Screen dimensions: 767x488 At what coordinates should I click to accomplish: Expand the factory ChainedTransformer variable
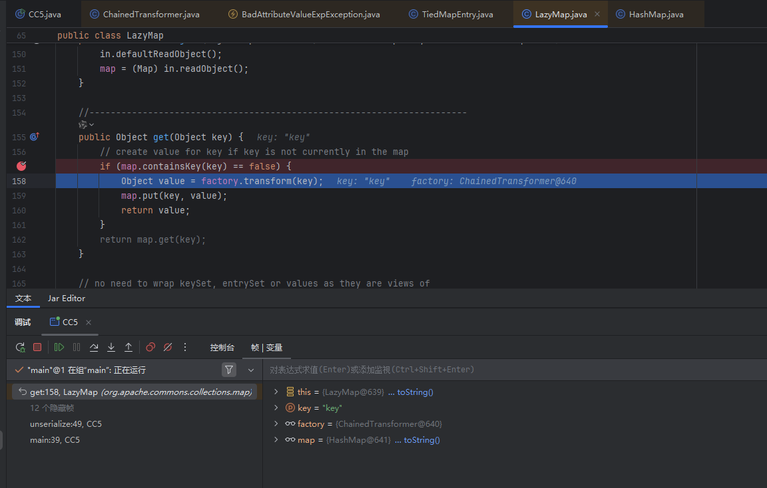tap(276, 424)
